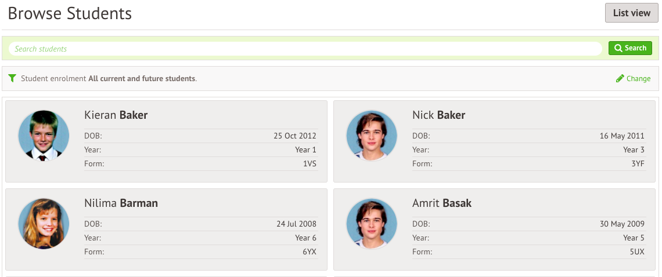Click Nilima Barman's Year 6 value
This screenshot has width=662, height=277.
(305, 238)
